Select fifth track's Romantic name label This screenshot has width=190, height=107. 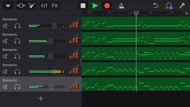10,80
